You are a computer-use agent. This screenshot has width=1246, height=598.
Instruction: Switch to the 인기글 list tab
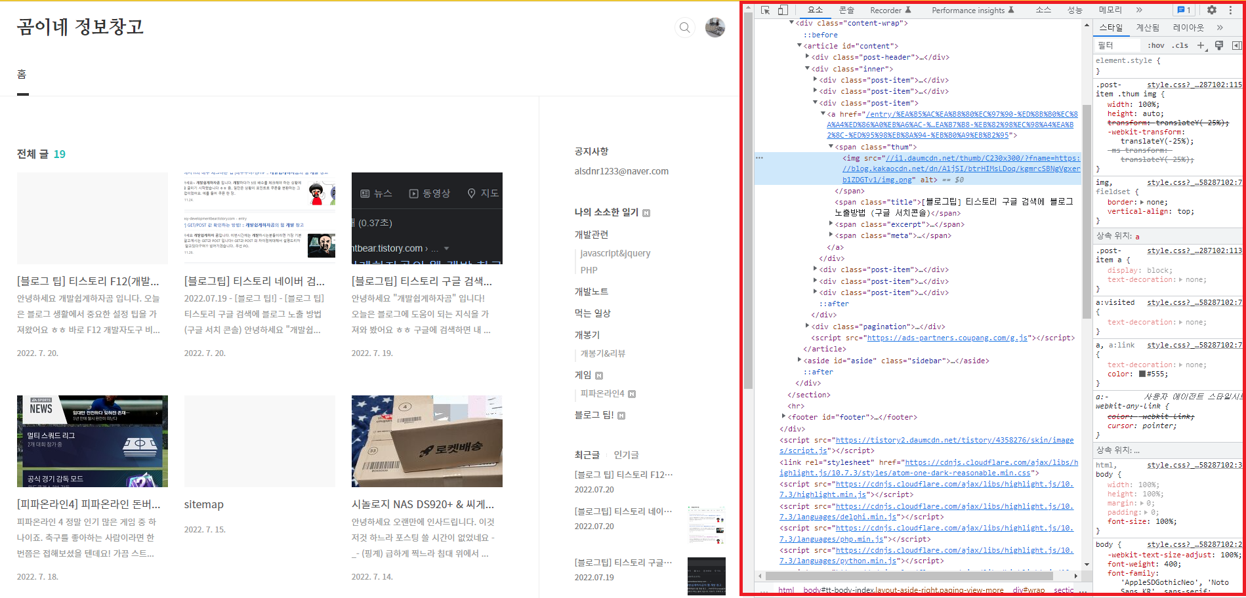(626, 455)
